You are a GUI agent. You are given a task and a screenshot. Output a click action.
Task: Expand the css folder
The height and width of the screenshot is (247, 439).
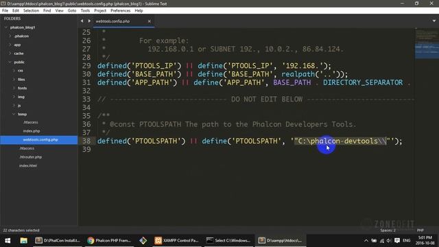pos(14,71)
